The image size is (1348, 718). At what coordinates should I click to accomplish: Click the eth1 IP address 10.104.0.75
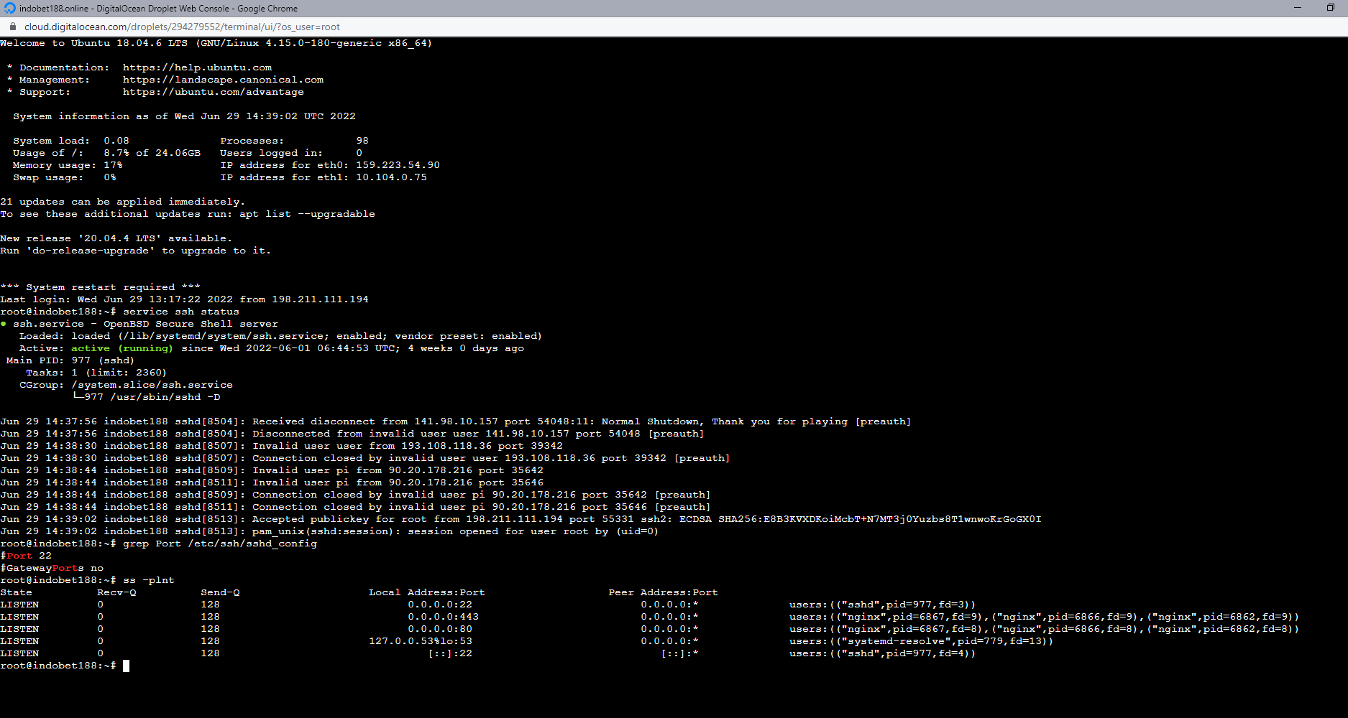coord(391,177)
